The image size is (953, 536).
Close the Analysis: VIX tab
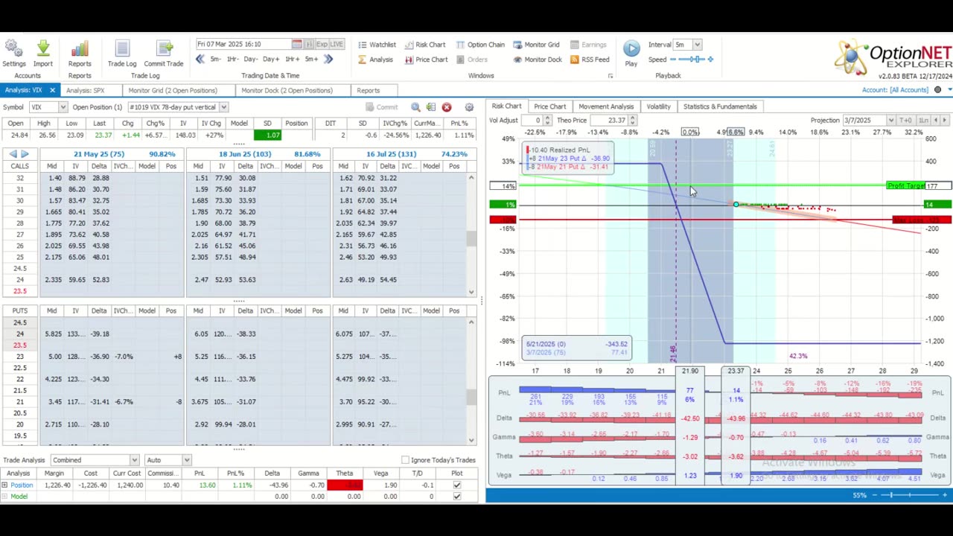(52, 91)
